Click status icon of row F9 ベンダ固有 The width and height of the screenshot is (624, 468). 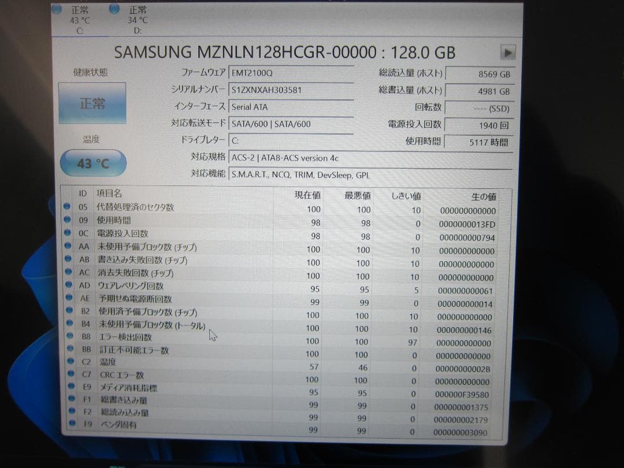(x=72, y=422)
